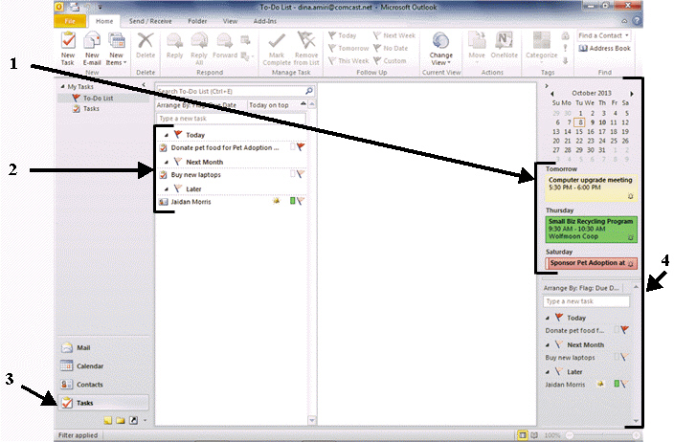Click the OneNote ribbon button
The width and height of the screenshot is (674, 442).
tap(504, 46)
